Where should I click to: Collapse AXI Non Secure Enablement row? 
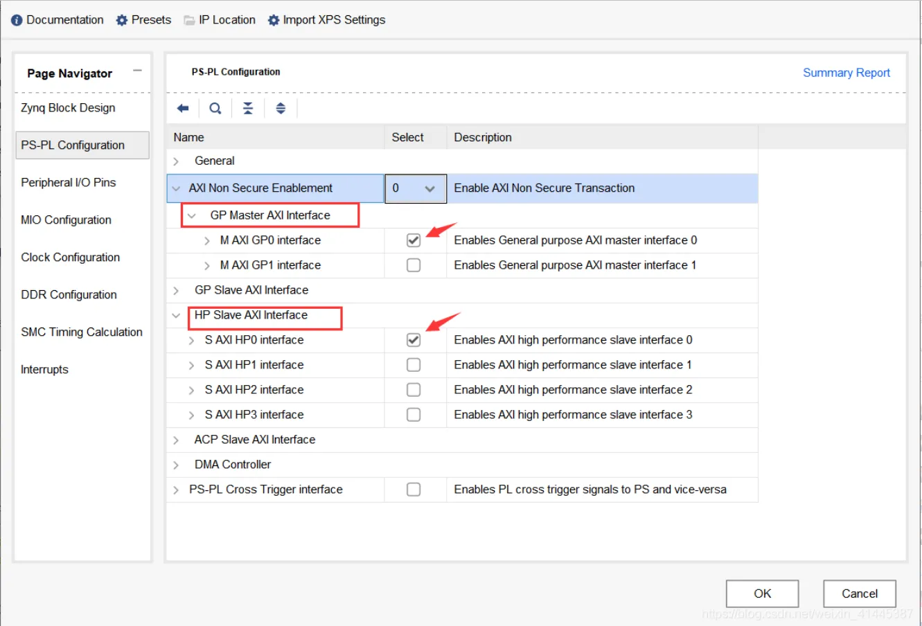[x=176, y=188]
